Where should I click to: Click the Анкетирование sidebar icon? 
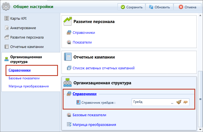[7, 28]
